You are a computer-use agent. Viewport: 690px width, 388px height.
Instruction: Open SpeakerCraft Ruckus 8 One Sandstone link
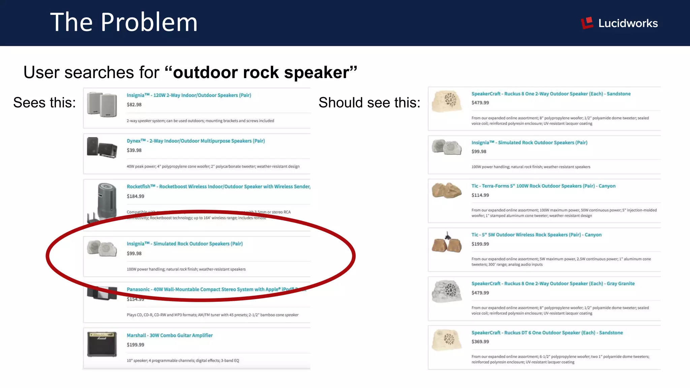551,94
